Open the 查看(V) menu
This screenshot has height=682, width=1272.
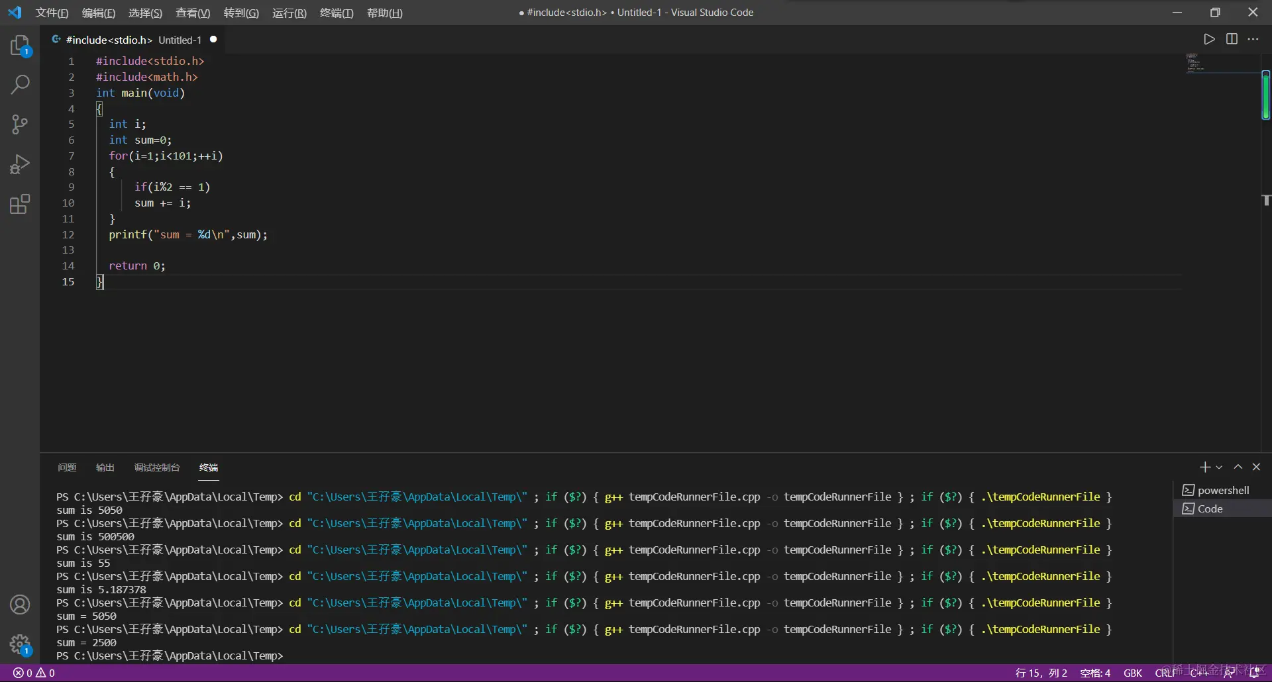click(x=193, y=13)
